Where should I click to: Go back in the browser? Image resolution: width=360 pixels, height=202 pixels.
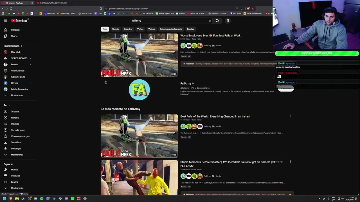(3, 8)
